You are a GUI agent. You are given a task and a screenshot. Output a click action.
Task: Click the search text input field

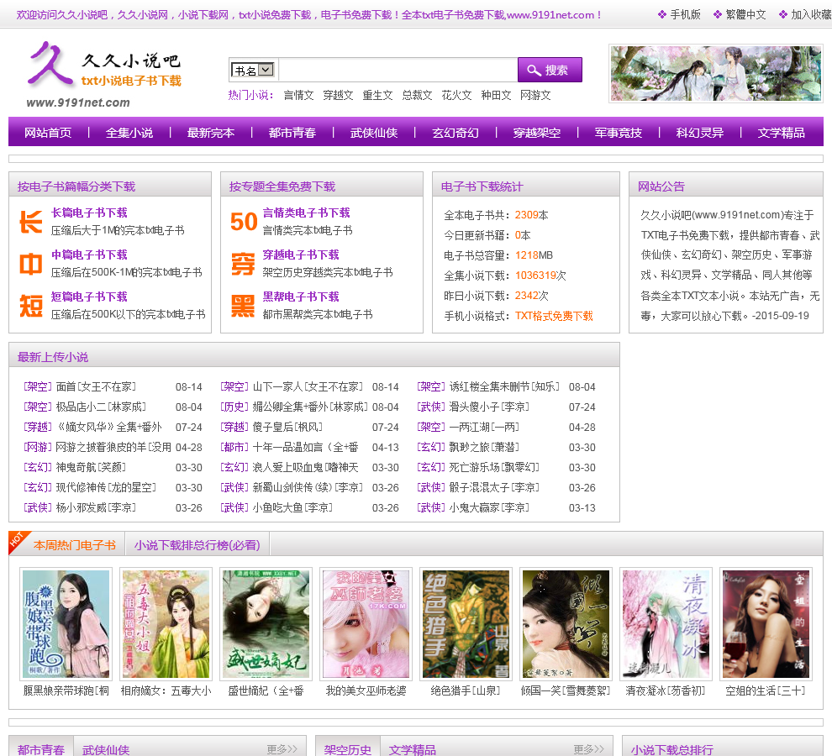pyautogui.click(x=398, y=70)
